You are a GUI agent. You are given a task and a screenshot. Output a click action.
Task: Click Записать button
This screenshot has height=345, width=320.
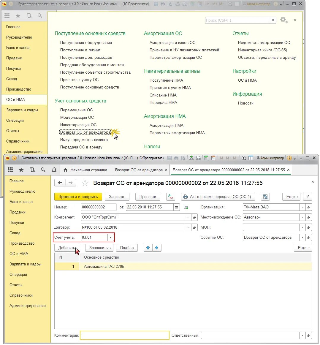coord(117,197)
